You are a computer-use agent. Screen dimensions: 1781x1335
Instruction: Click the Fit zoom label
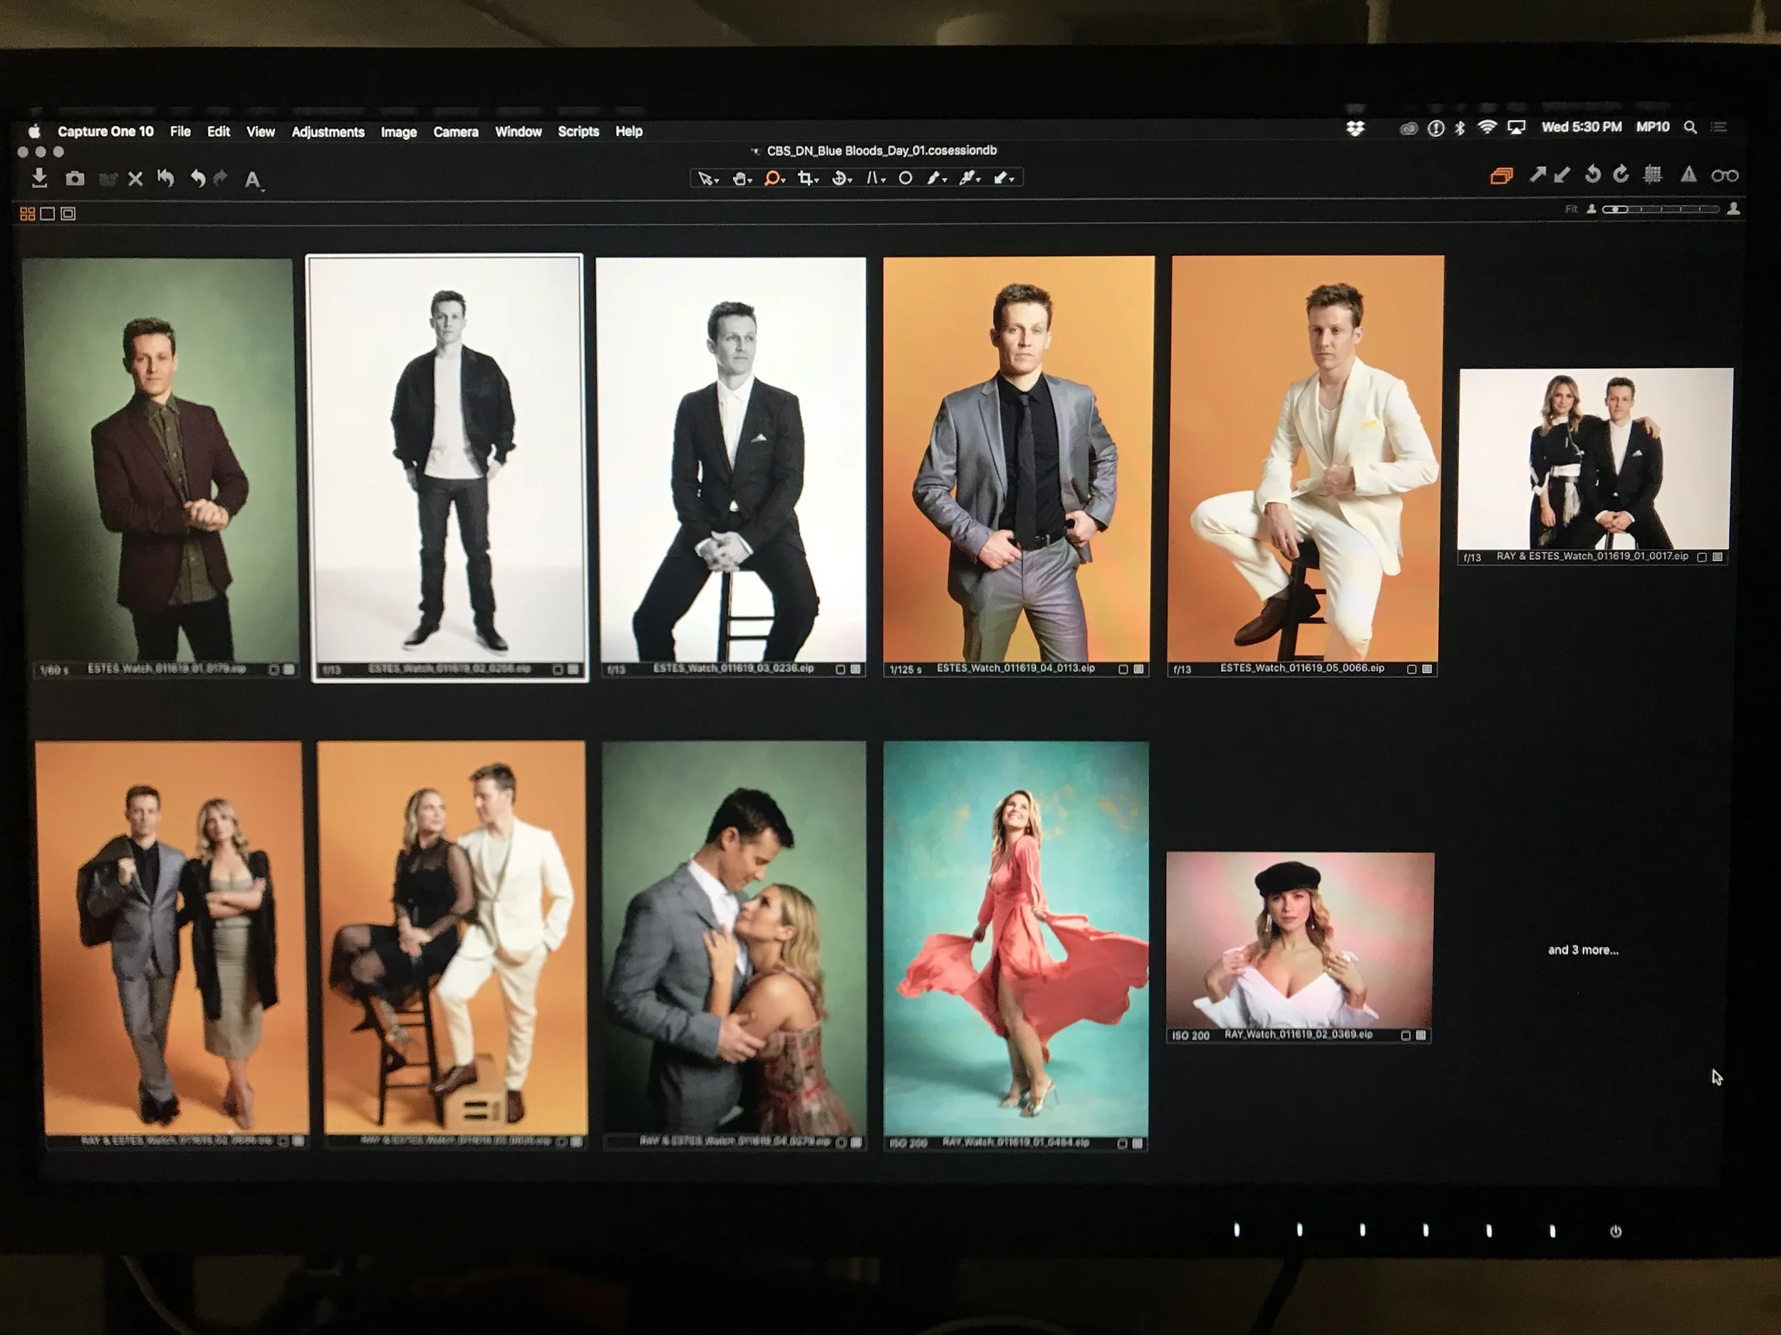[x=1571, y=209]
